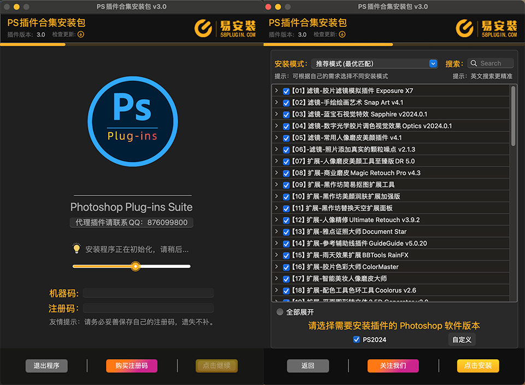The image size is (525, 385).
Task: Click the 点击安装 install button
Action: point(477,366)
